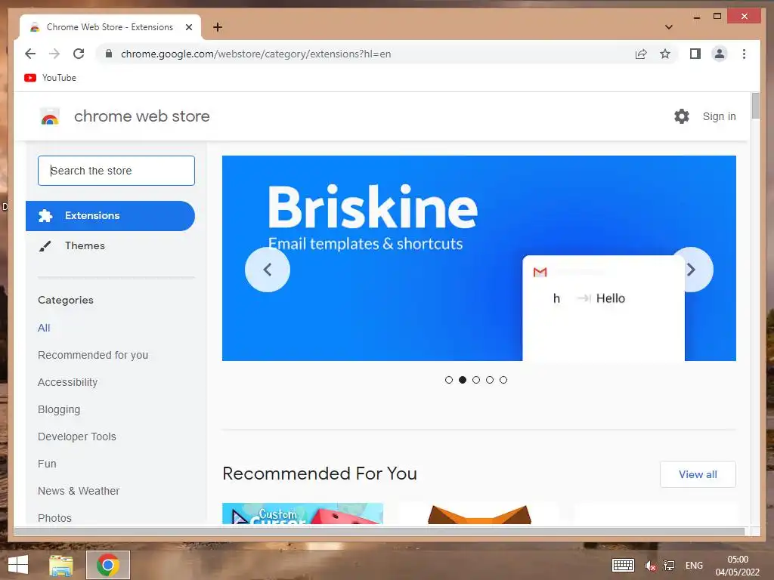
Task: Show the next carousel slide
Action: click(691, 270)
